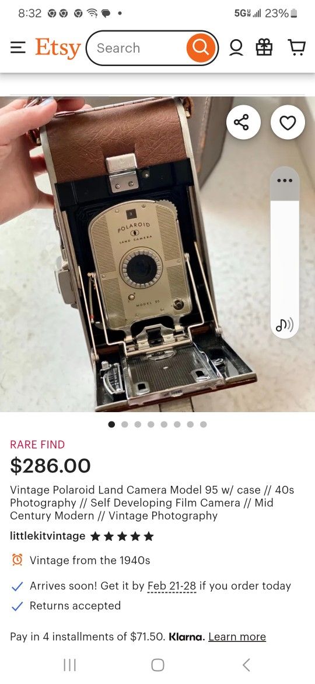Open the Etsy hamburger menu
The image size is (315, 684).
[x=17, y=48]
